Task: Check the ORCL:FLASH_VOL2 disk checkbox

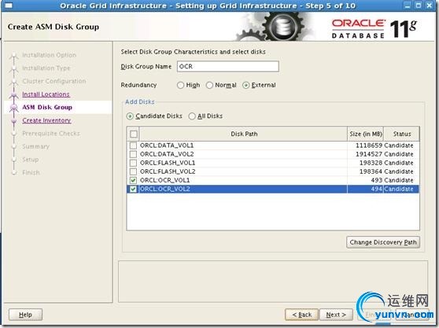Action: (x=133, y=171)
